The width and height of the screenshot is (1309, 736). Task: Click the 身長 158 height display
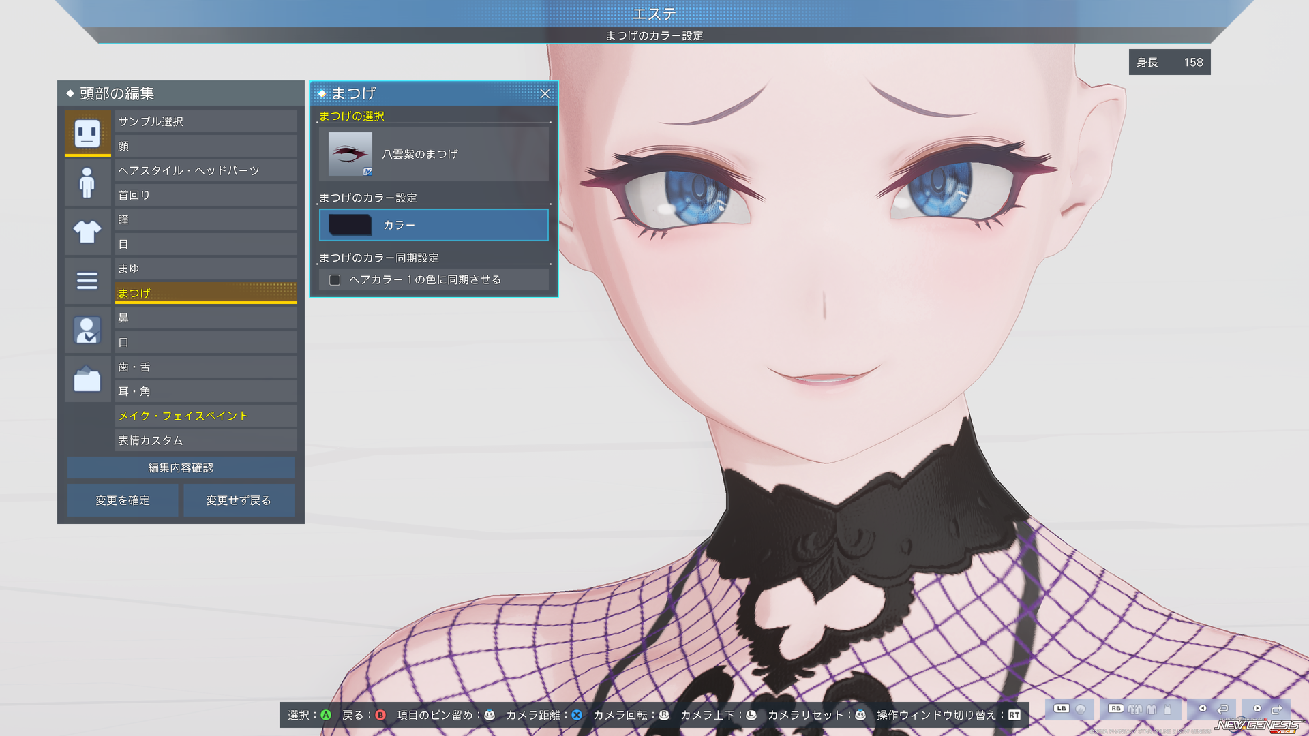coord(1169,62)
